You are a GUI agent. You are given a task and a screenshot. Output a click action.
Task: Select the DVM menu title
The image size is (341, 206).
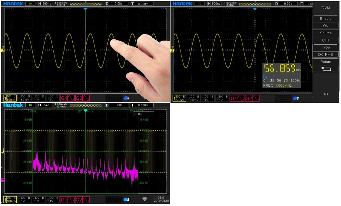(326, 8)
